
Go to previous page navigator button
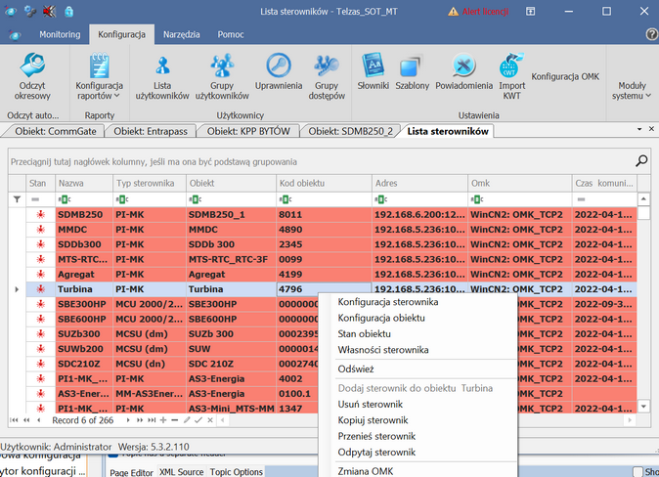pyautogui.click(x=26, y=420)
